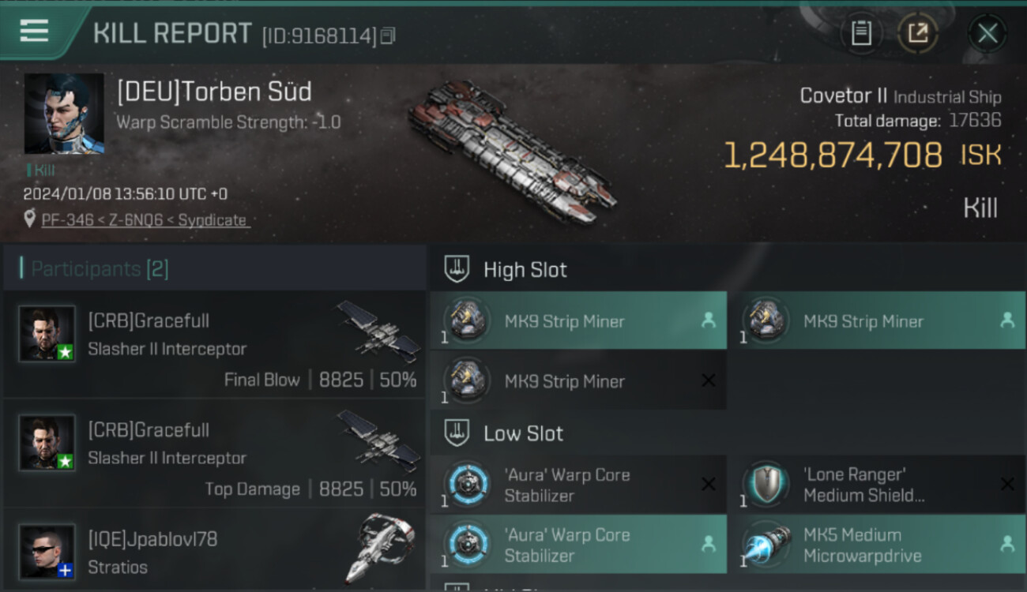This screenshot has width=1027, height=592.
Task: Click the share export icon
Action: [x=917, y=33]
